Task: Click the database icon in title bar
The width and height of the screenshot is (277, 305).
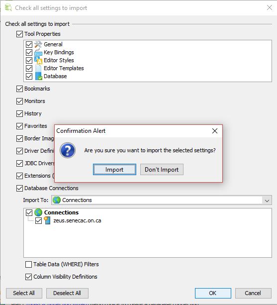Action: pos(8,8)
